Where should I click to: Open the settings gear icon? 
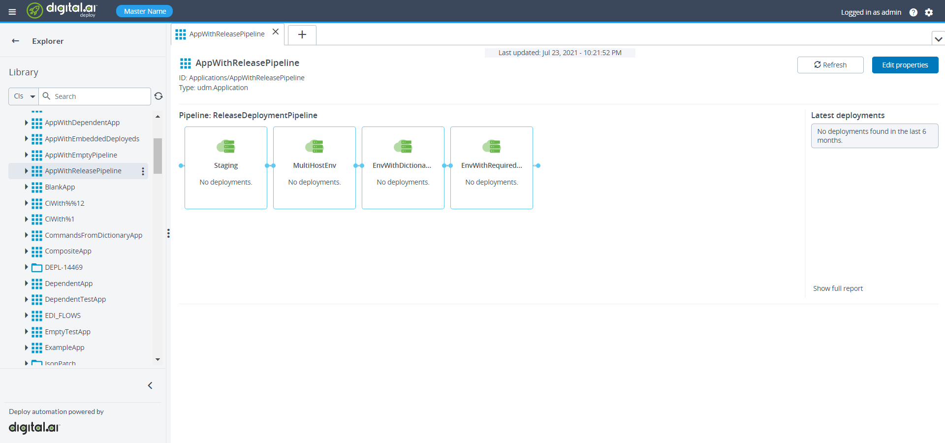click(x=929, y=12)
